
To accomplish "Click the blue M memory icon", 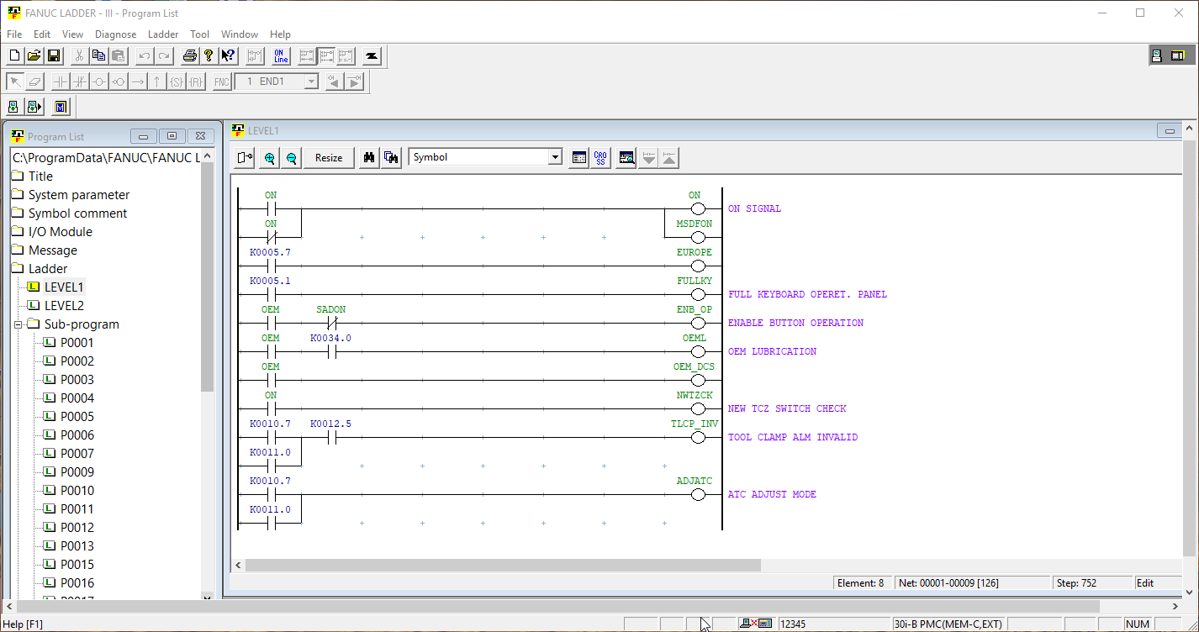I will (61, 107).
